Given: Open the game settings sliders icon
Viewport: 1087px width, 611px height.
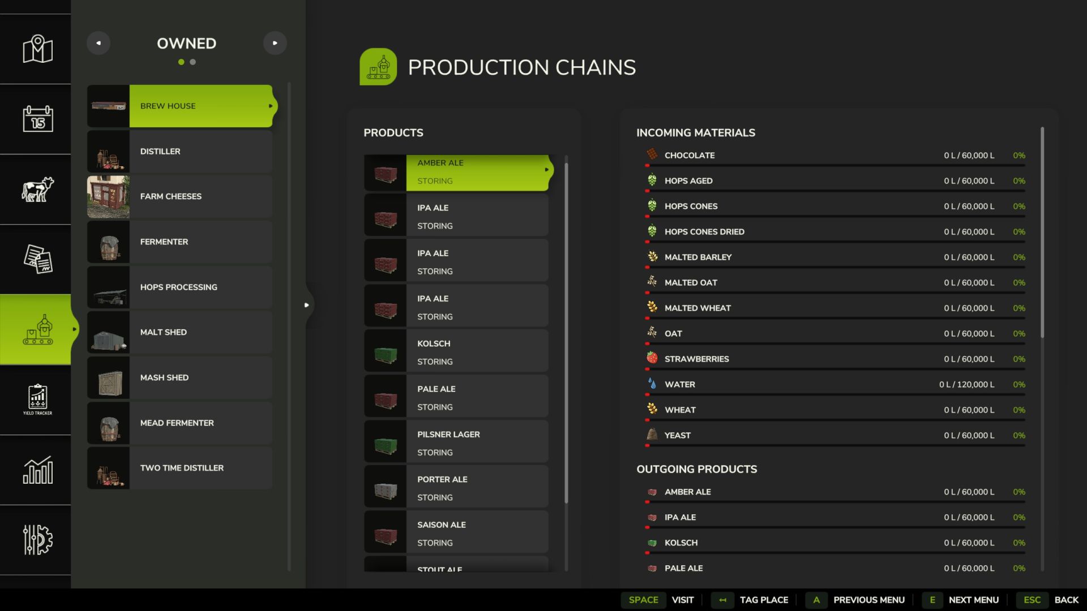Looking at the screenshot, I should coord(37,540).
